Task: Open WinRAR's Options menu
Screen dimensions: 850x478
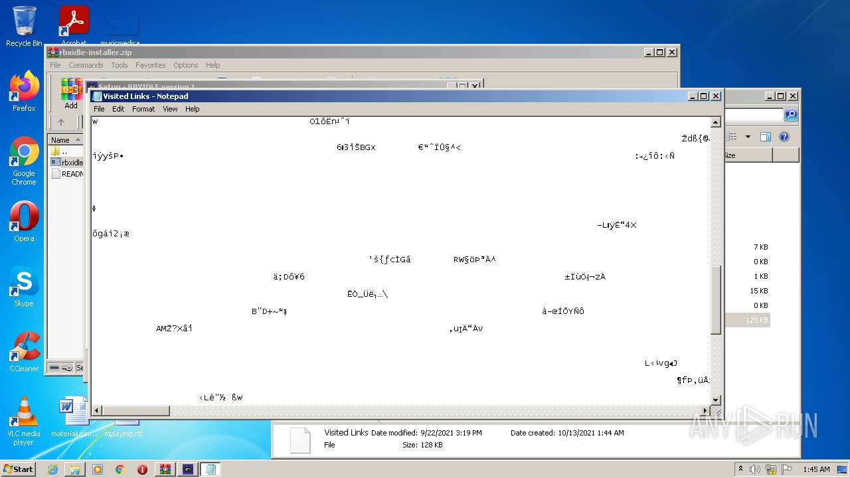Action: point(186,65)
